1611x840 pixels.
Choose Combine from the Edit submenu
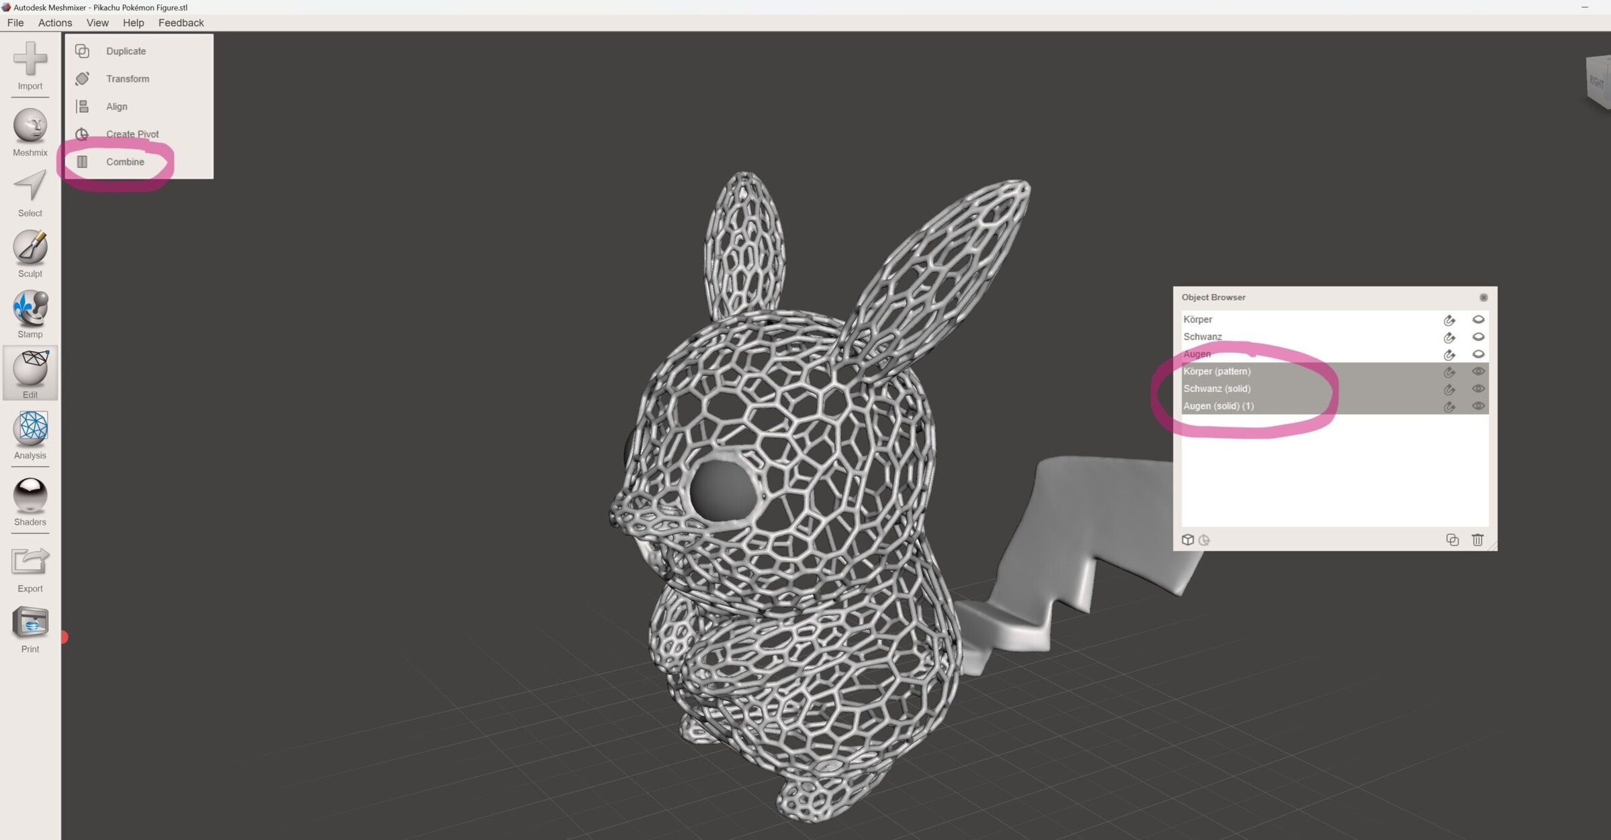pos(125,162)
